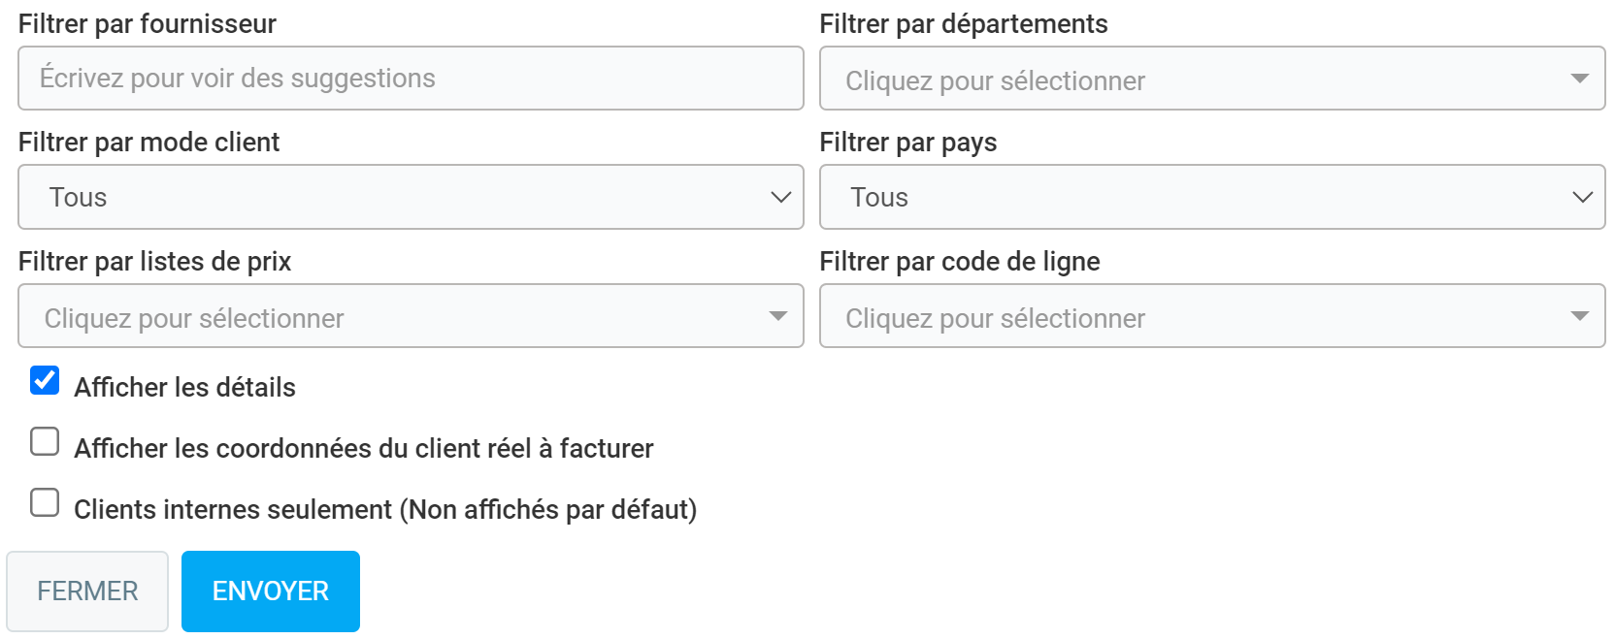The height and width of the screenshot is (639, 1615).
Task: Click the listes de prix caret arrow
Action: (x=777, y=316)
